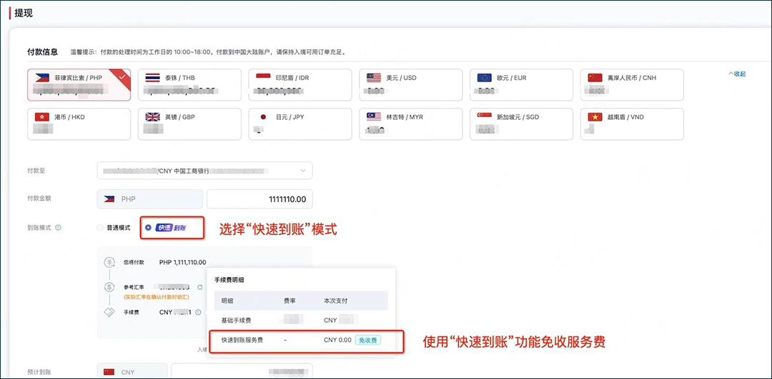
Task: Click the info icon beside 到账模式 label
Action: click(58, 228)
